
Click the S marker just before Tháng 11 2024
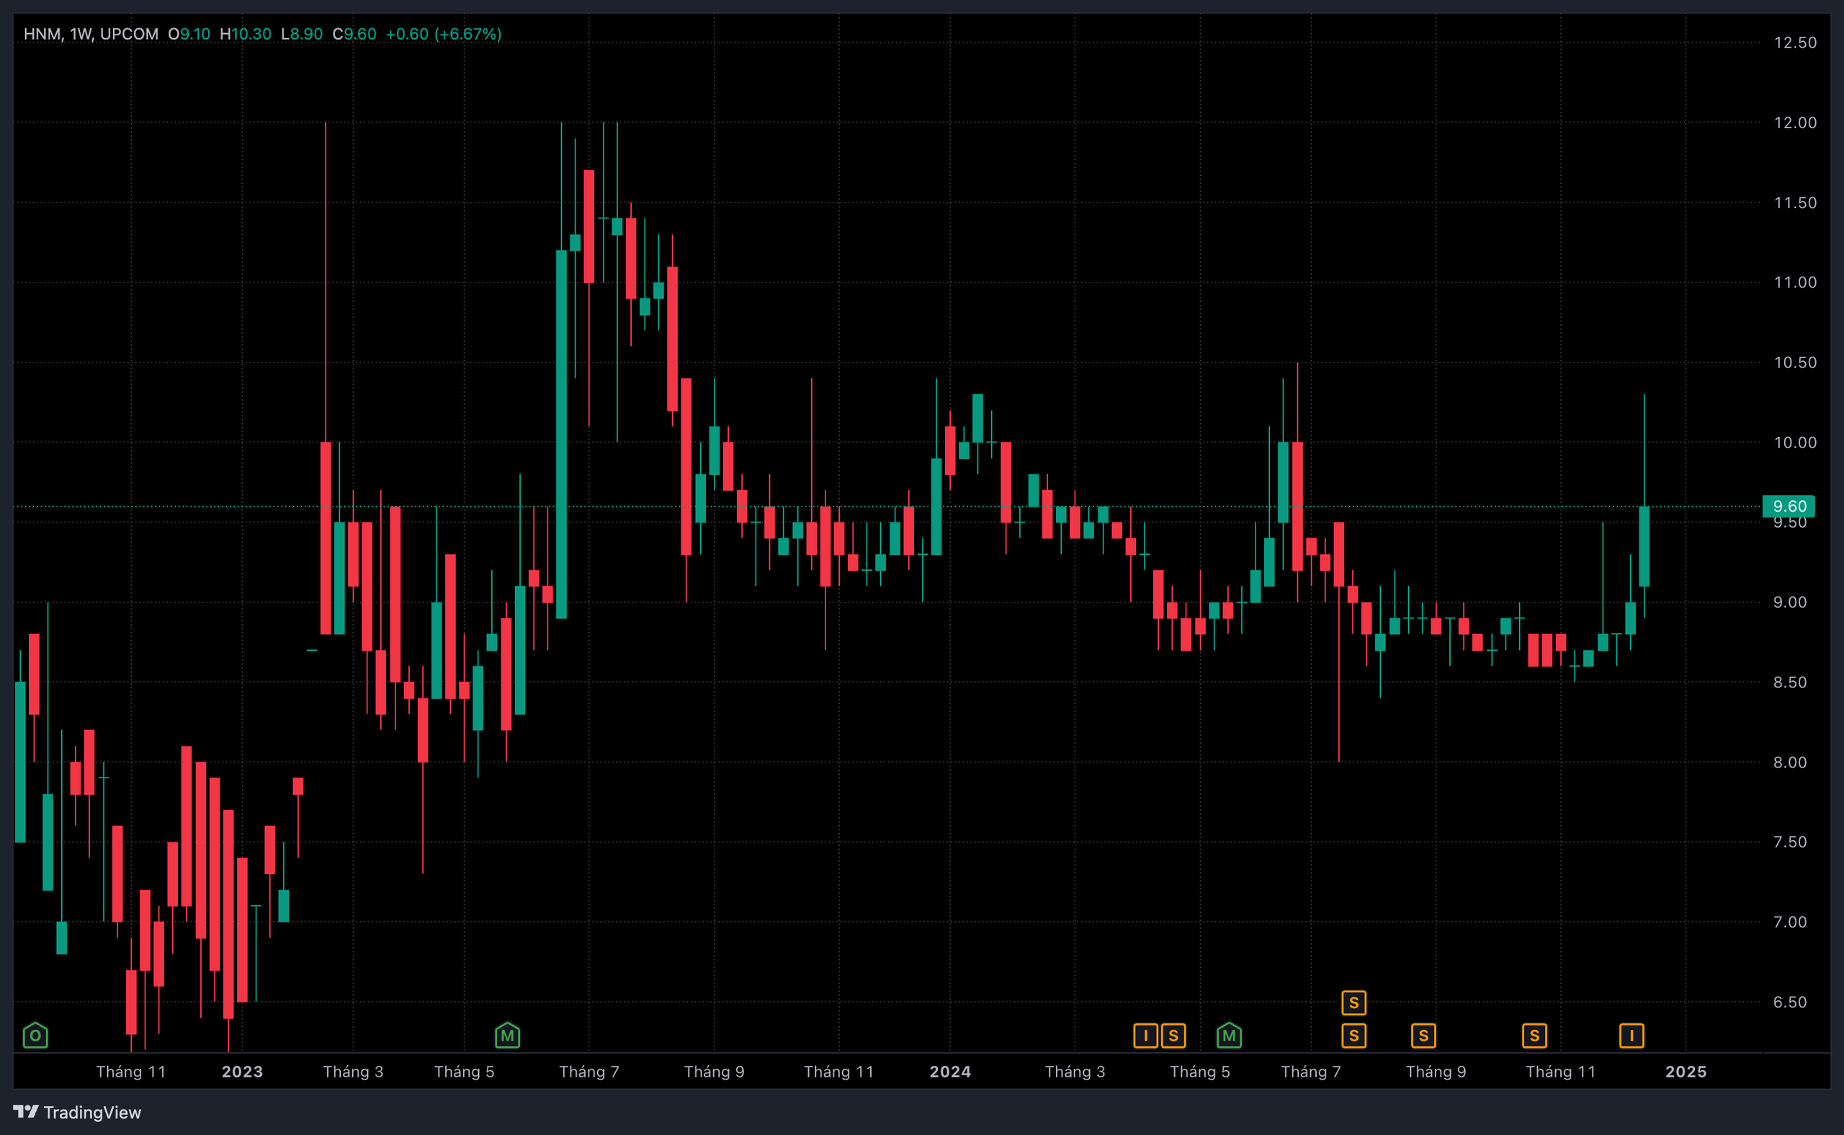[x=1534, y=1036]
